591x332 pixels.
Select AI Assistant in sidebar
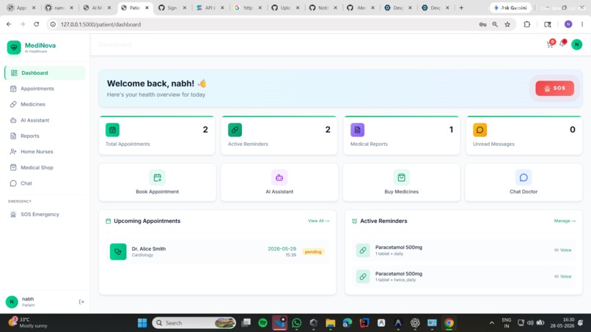click(x=45, y=120)
